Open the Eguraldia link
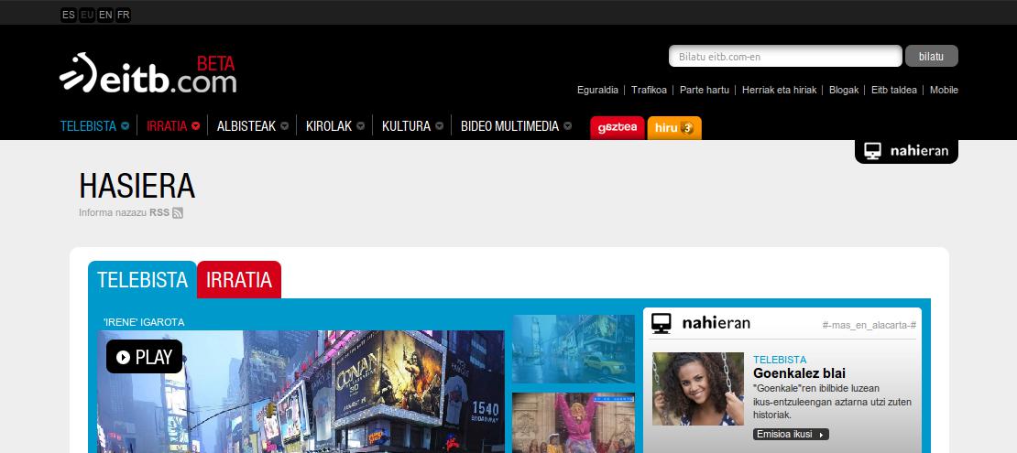 click(599, 90)
